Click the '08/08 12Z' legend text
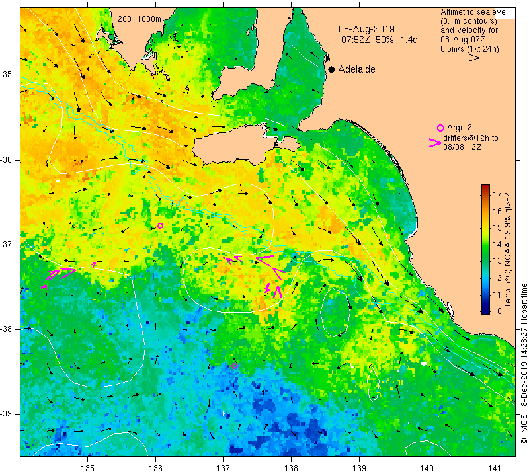 click(x=462, y=147)
